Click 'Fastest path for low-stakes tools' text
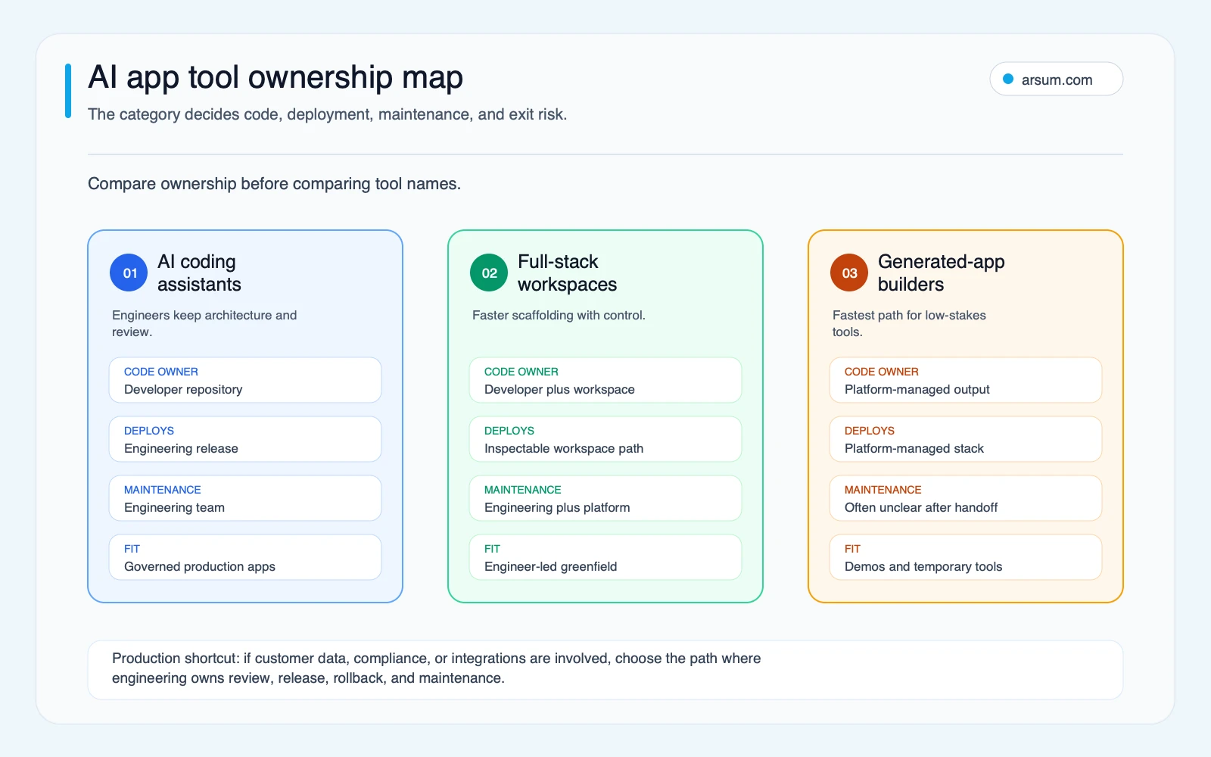This screenshot has width=1211, height=757. pos(909,323)
